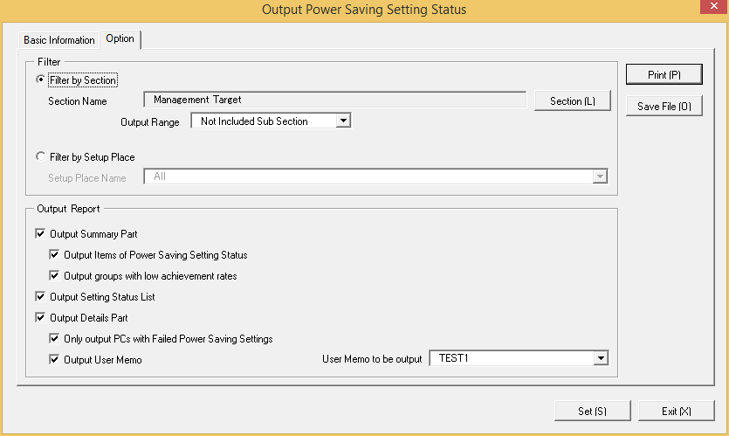Toggle Only output PCs with Failed Power Saving Settings
The width and height of the screenshot is (729, 436).
(54, 338)
